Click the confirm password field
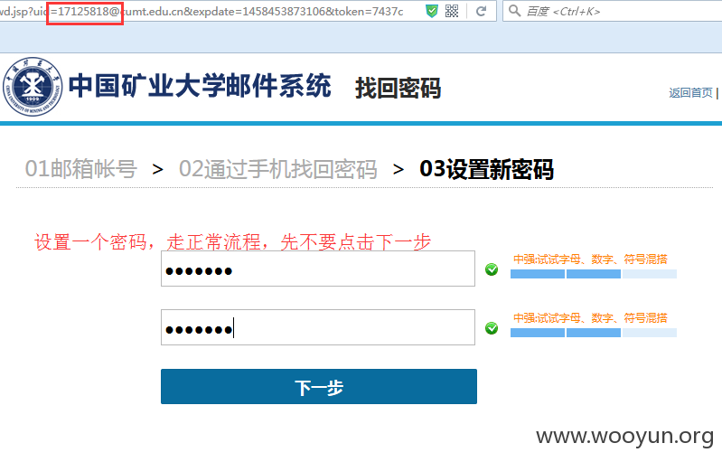 [x=318, y=327]
